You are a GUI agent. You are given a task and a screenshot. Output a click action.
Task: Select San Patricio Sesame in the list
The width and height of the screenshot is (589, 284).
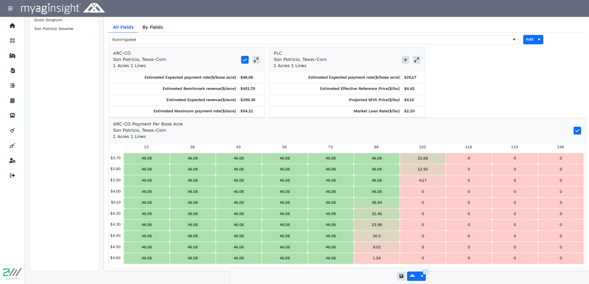[54, 28]
